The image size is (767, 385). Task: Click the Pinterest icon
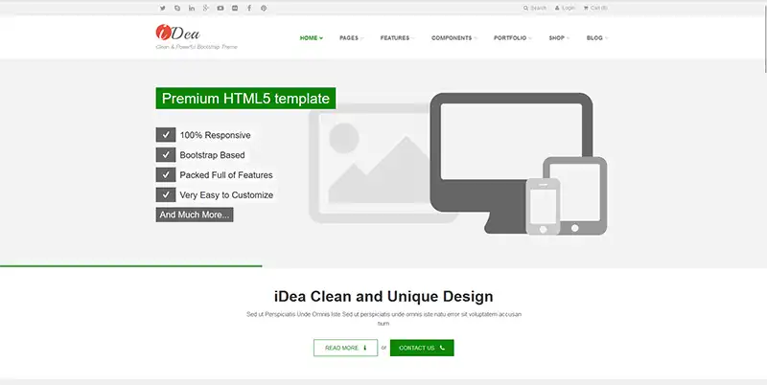[x=264, y=8]
